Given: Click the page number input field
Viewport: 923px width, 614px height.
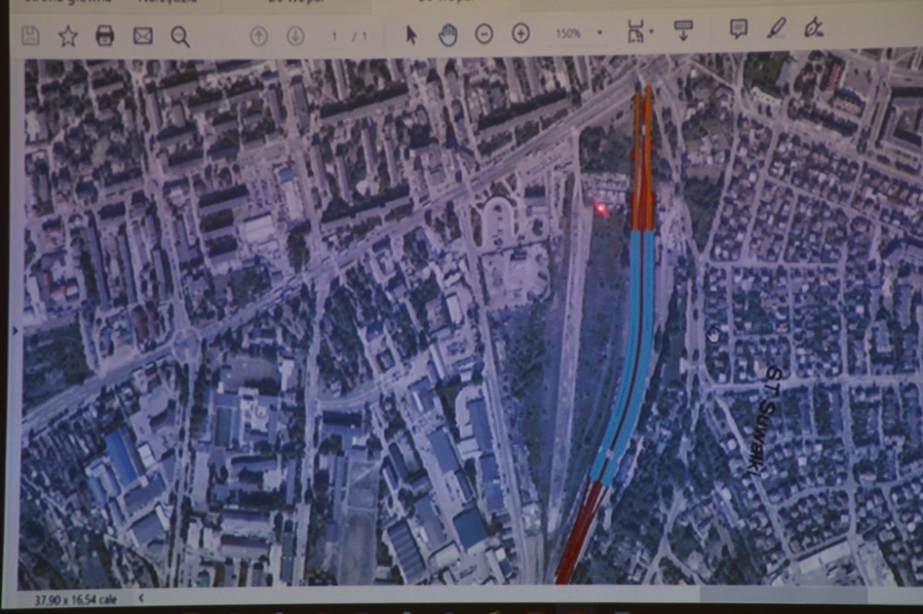Looking at the screenshot, I should pyautogui.click(x=336, y=36).
